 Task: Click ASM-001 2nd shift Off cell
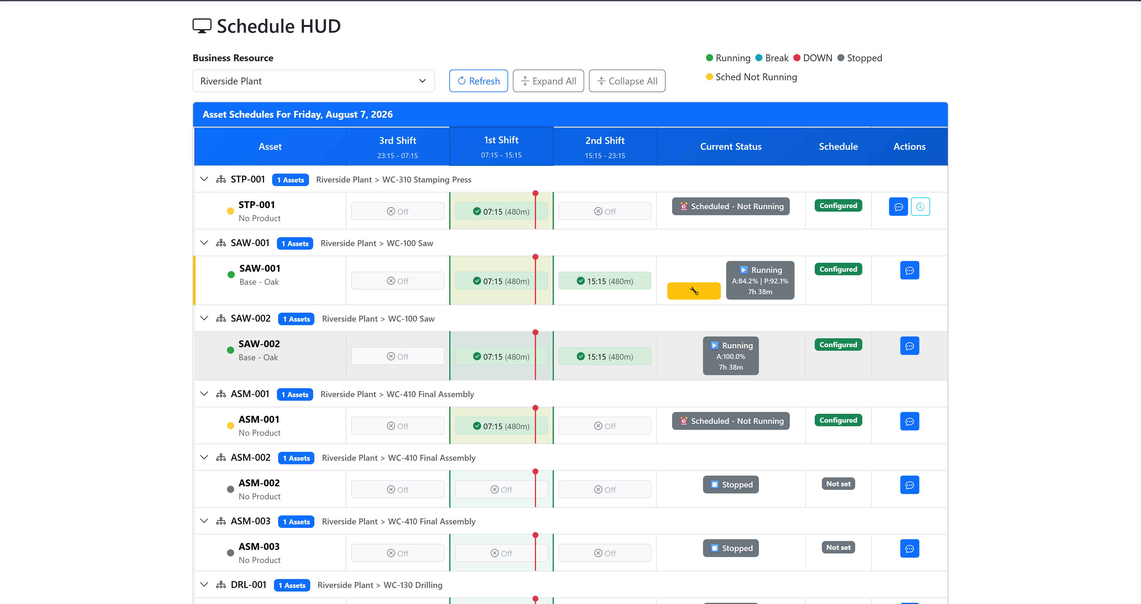(x=605, y=426)
